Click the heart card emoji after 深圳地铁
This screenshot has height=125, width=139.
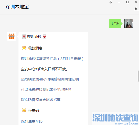point(45,37)
